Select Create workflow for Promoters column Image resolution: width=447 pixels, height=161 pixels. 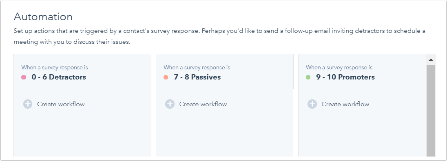pyautogui.click(x=345, y=104)
